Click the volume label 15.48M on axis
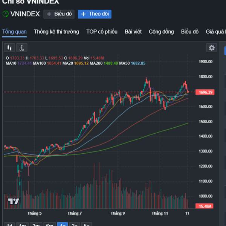Screen dimensions: 226x226 (206, 206)
